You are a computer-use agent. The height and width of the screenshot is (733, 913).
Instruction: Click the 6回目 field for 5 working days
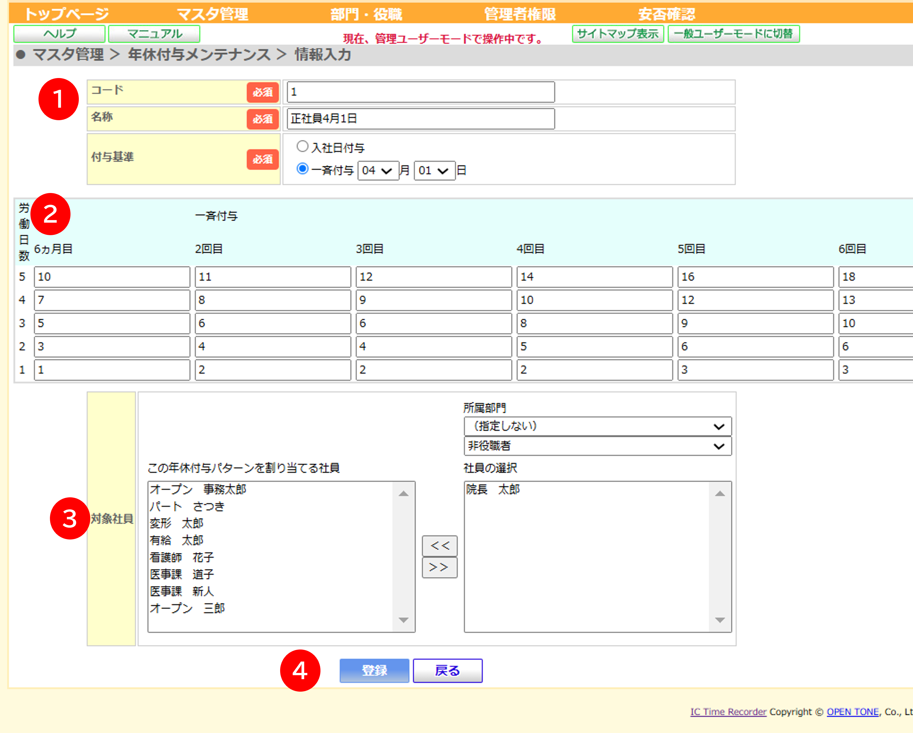click(876, 277)
